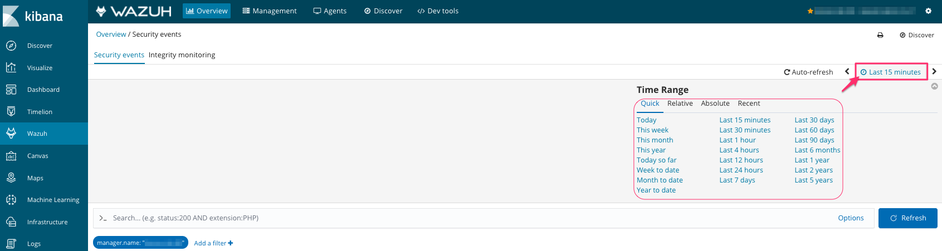The image size is (942, 251).
Task: Choose Last 24 hours quick range
Action: 741,170
